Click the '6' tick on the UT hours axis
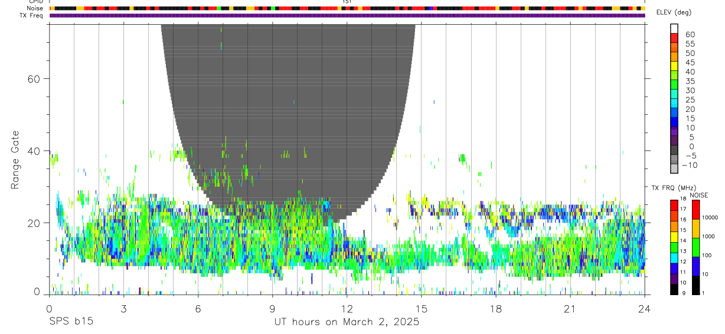Viewport: 725px width, 334px height. (x=198, y=309)
